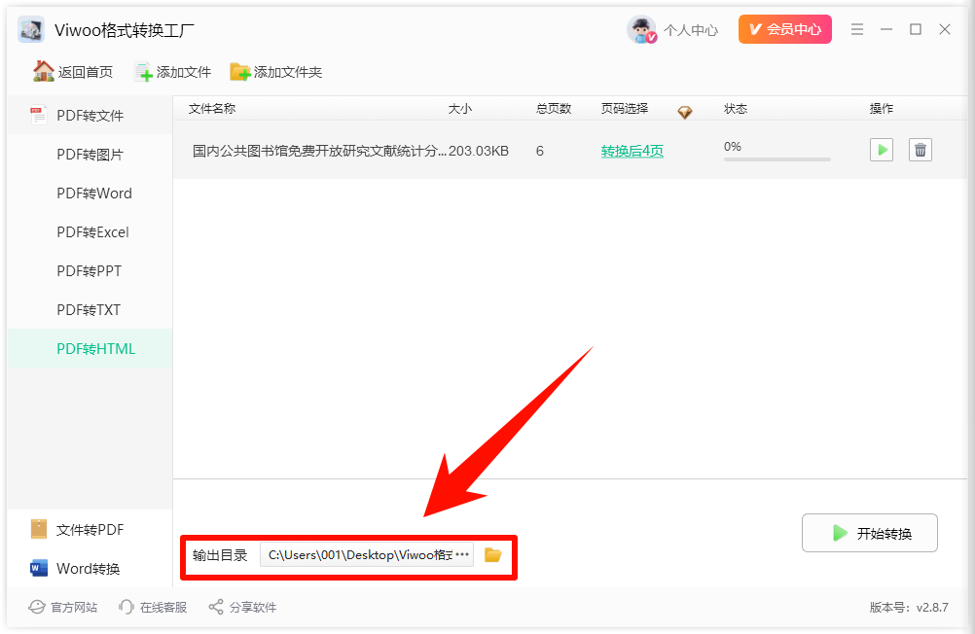This screenshot has width=975, height=634.
Task: Click the 0% conversion progress bar
Action: click(x=777, y=159)
